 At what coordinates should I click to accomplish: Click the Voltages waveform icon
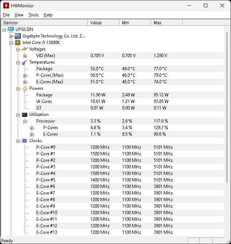coord(25,49)
